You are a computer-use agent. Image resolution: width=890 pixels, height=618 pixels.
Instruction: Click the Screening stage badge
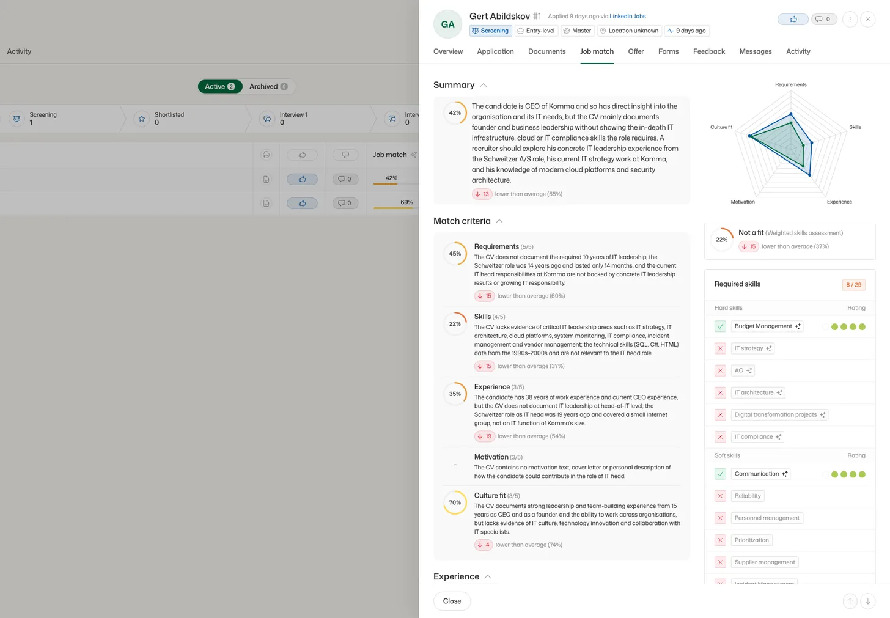(490, 31)
